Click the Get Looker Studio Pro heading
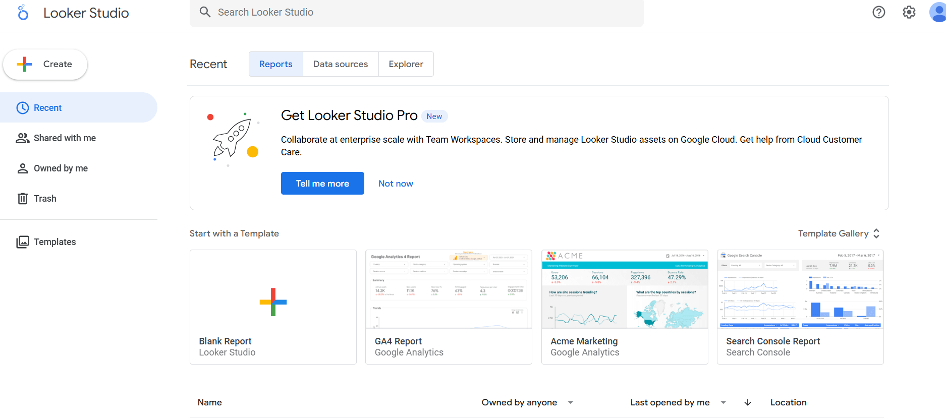Screen dimensions: 946x419 point(349,115)
